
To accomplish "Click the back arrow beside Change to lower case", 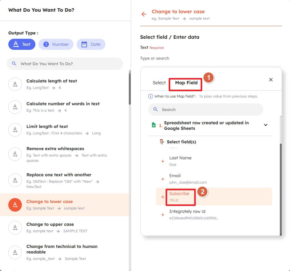I will point(144,14).
